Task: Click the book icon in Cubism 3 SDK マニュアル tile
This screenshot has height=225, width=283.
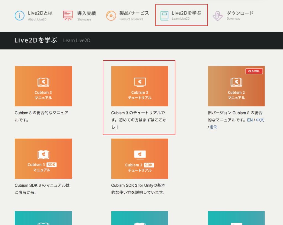Action: point(43,155)
